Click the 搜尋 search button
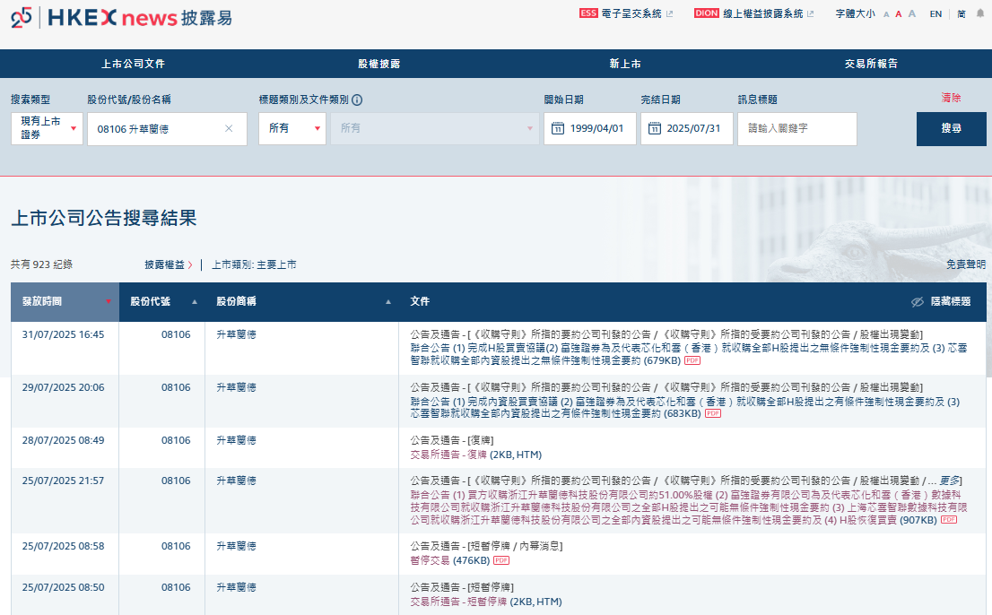The width and height of the screenshot is (992, 615). [x=951, y=129]
